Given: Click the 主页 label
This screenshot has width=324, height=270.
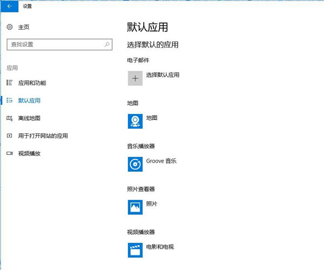Looking at the screenshot, I should click(x=24, y=27).
